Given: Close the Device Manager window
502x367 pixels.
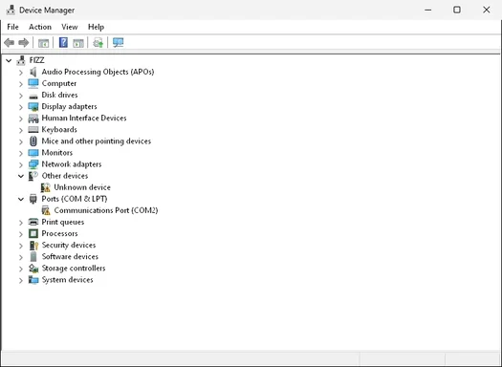Looking at the screenshot, I should click(487, 10).
